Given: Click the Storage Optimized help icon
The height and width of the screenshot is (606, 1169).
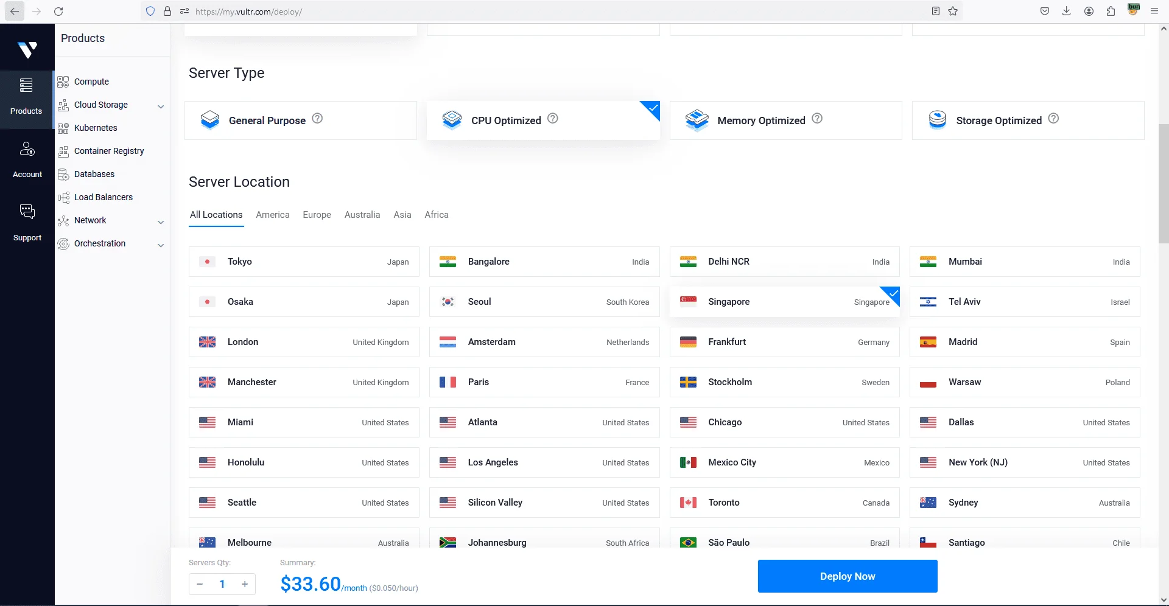Looking at the screenshot, I should point(1053,119).
